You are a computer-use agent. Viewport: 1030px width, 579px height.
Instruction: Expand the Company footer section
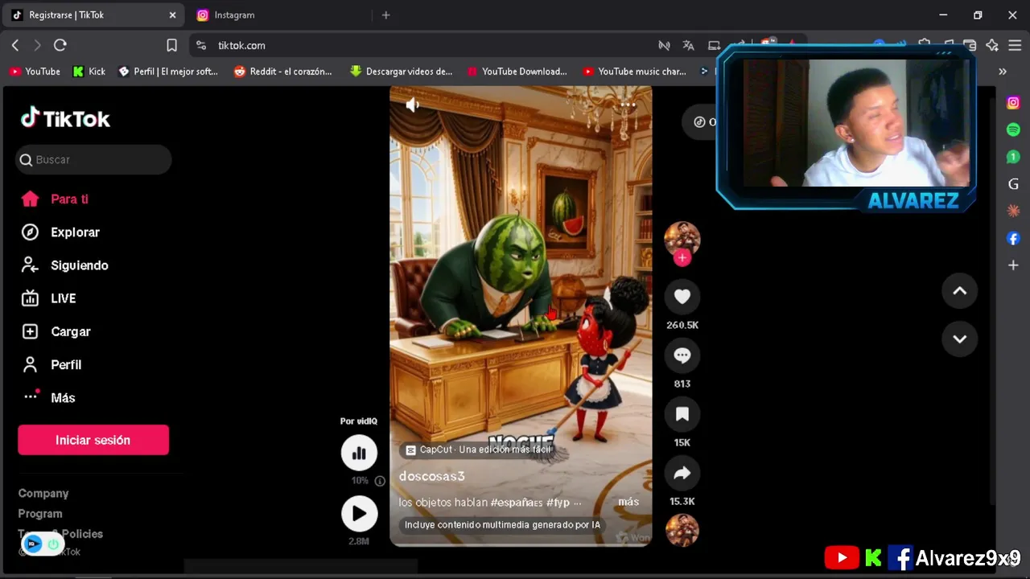(43, 493)
